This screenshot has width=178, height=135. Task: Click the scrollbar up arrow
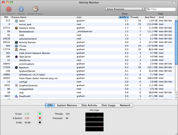(x=176, y=94)
